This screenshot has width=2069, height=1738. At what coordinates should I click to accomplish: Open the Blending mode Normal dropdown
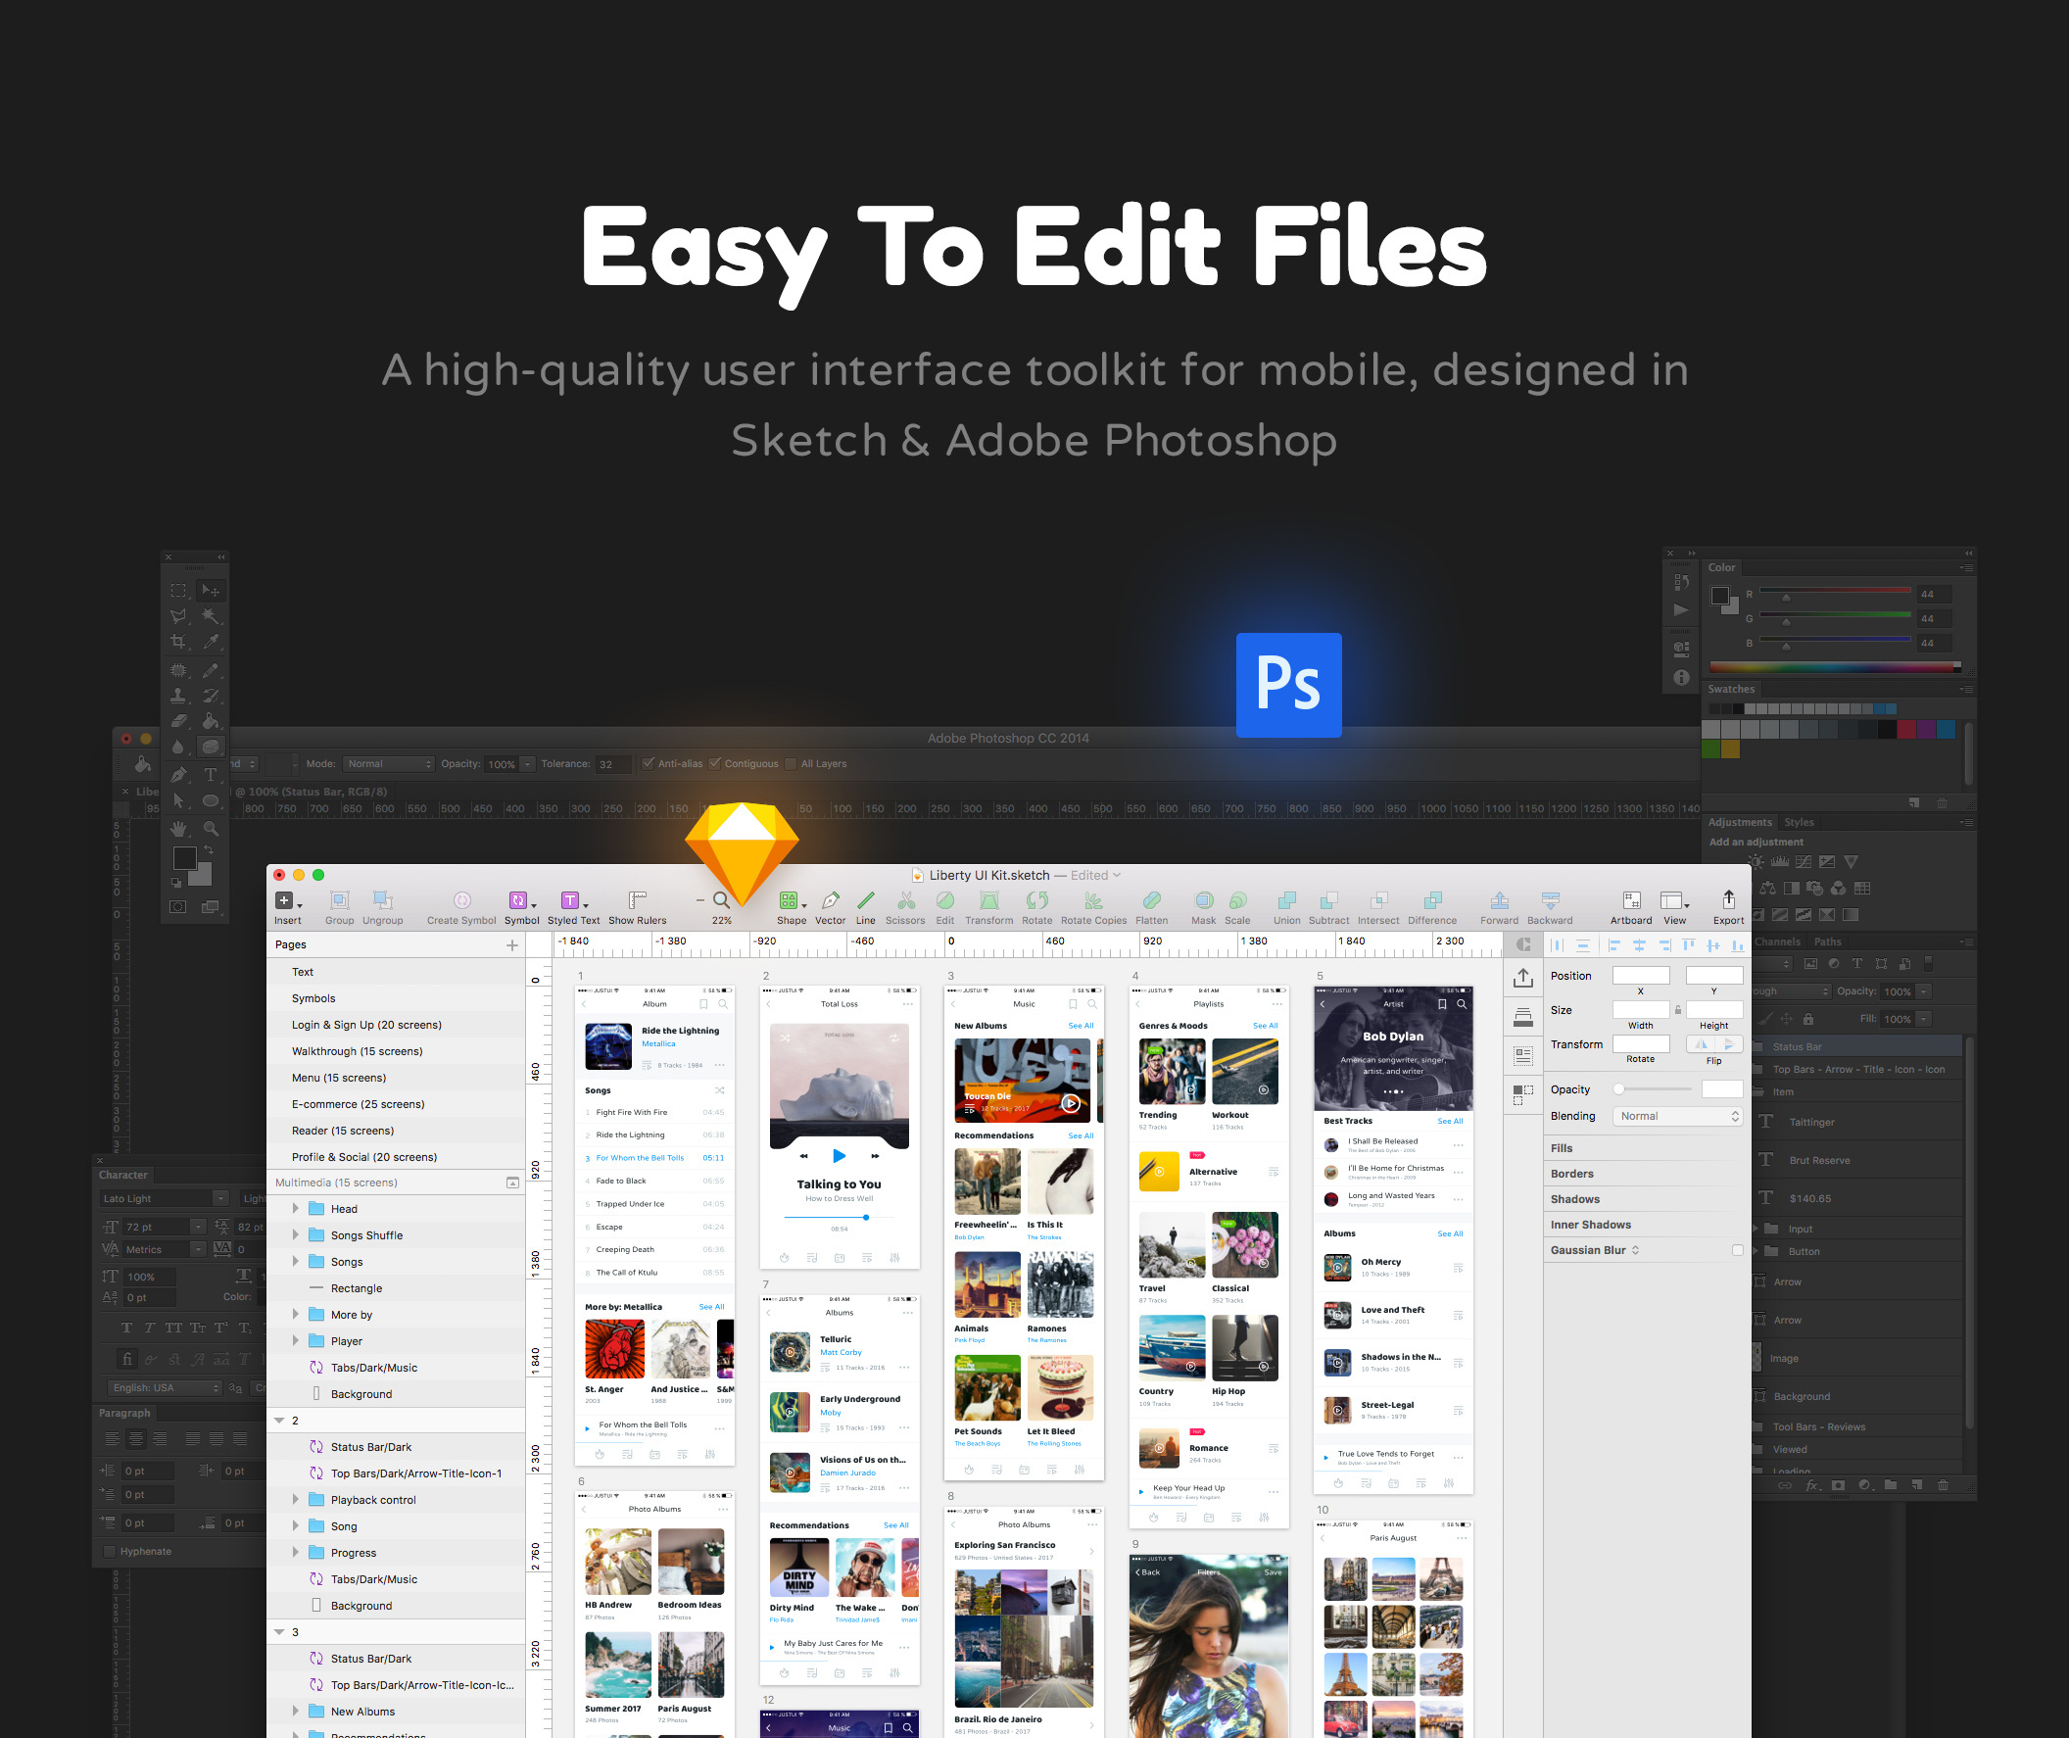(x=1678, y=1116)
